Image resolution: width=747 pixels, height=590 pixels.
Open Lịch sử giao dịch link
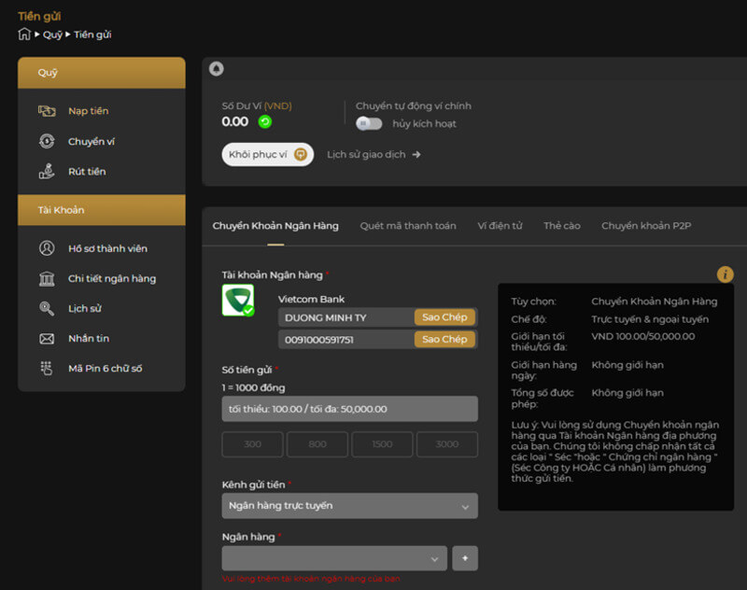pos(366,155)
